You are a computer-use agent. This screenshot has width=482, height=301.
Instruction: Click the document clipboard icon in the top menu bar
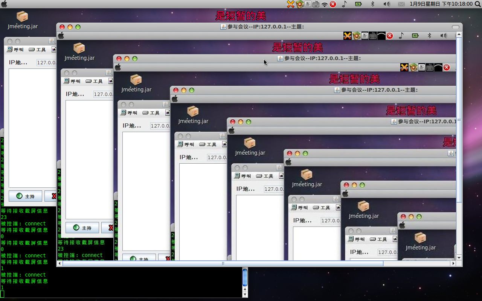pyautogui.click(x=308, y=4)
